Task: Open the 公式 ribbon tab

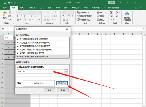Action: pos(41,8)
